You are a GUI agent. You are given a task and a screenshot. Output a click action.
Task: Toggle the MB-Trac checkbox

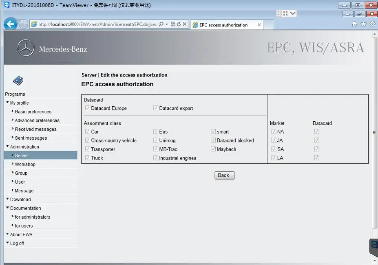click(x=156, y=149)
